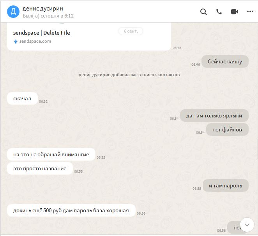Open search in conversation magnifier icon

point(203,12)
